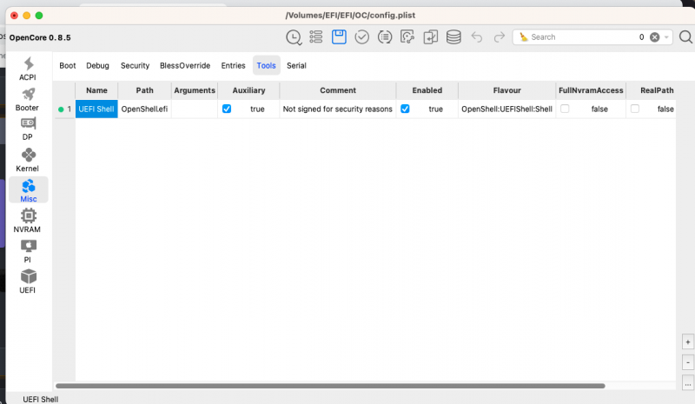Clear search text with the X button
The image size is (695, 404).
[x=655, y=37]
